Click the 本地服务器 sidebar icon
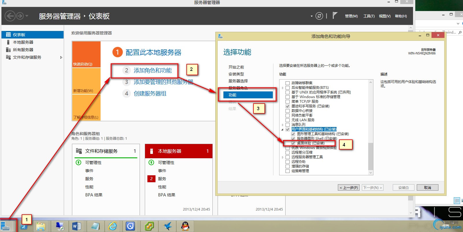Viewport: 463px width, 232px height. coord(8,42)
